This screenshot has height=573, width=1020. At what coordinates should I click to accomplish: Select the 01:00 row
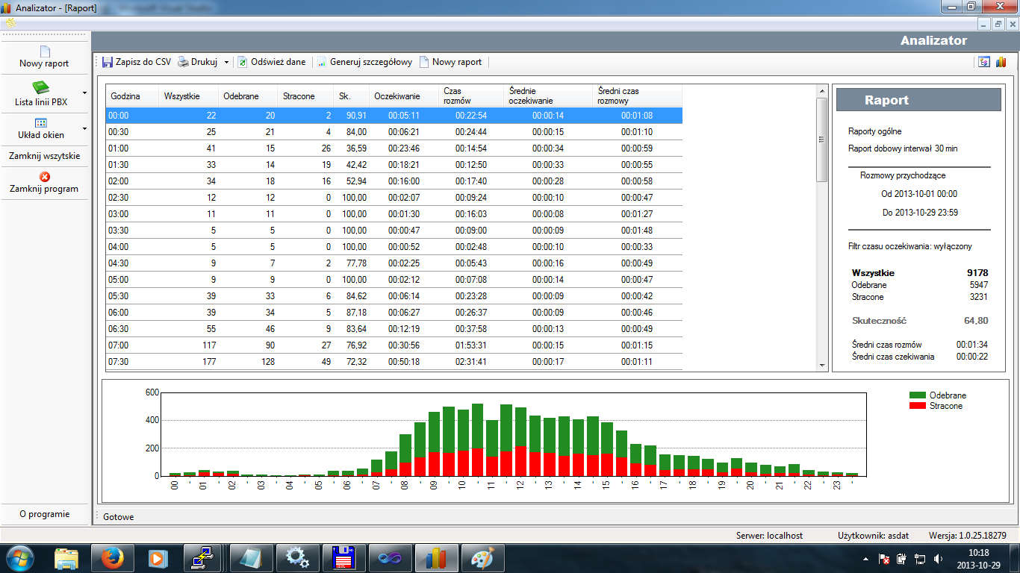[394, 148]
